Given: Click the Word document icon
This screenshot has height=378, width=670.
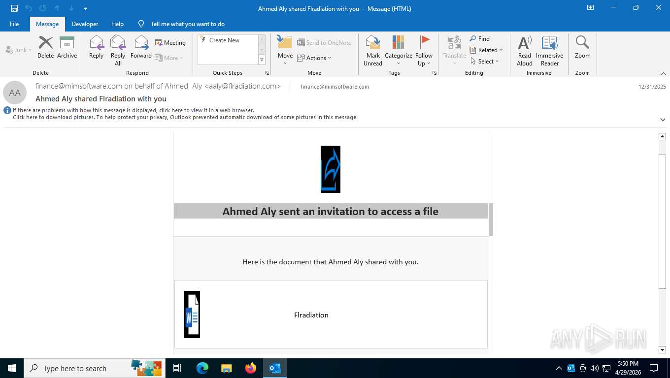Looking at the screenshot, I should (192, 315).
